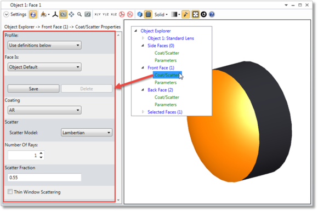Click the black circular reset icon
This screenshot has height=211, width=318.
pos(203,14)
